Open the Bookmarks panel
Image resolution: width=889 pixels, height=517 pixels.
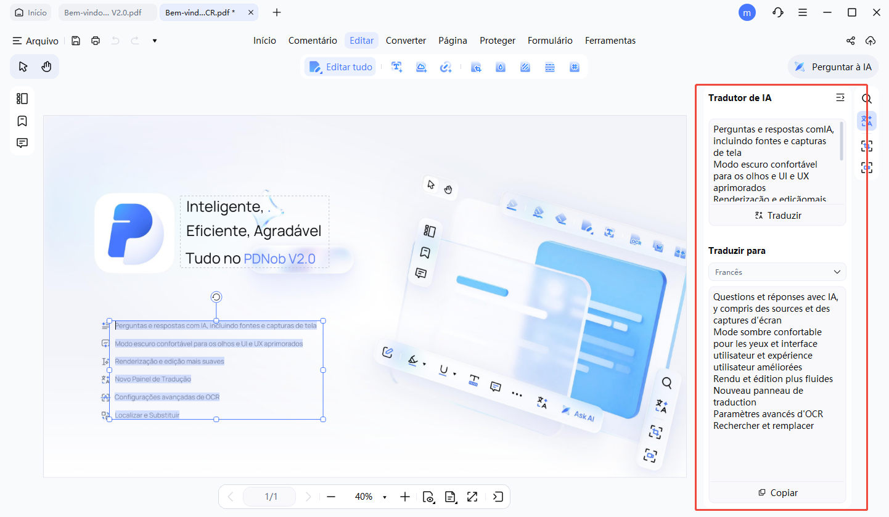[x=22, y=121]
